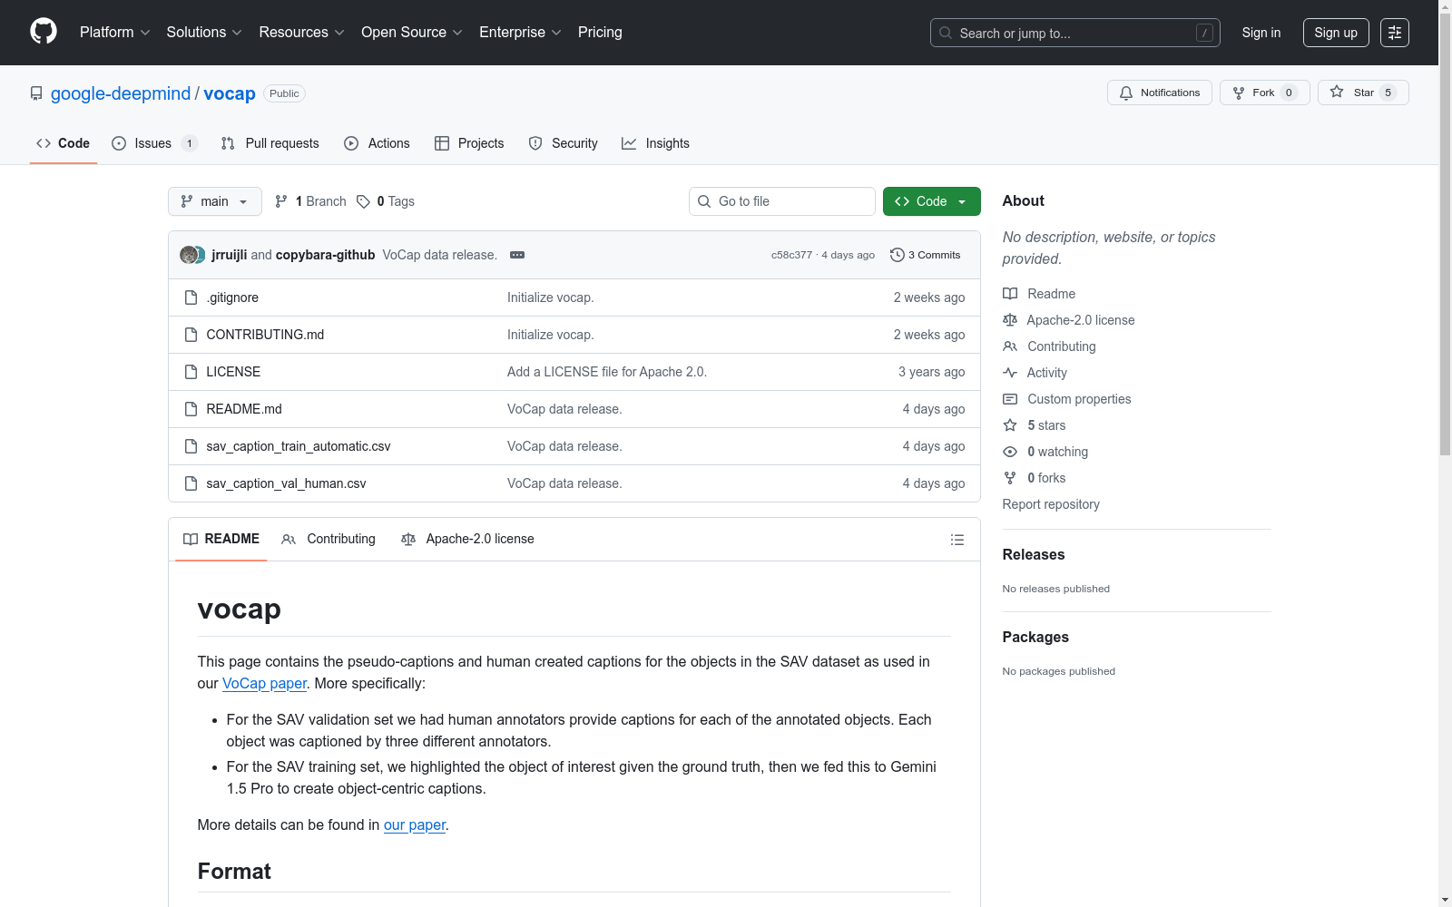The image size is (1452, 907).
Task: Expand the Platform menu
Action: (114, 33)
